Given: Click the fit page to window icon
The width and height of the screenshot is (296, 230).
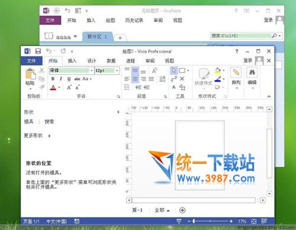Looking at the screenshot, I should point(254,221).
